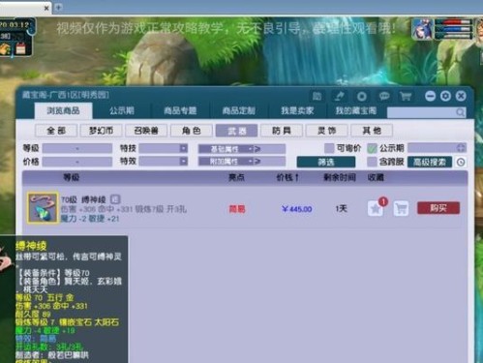Viewport: 483px width, 363px height.
Task: Select the 全部 category
Action: [56, 131]
